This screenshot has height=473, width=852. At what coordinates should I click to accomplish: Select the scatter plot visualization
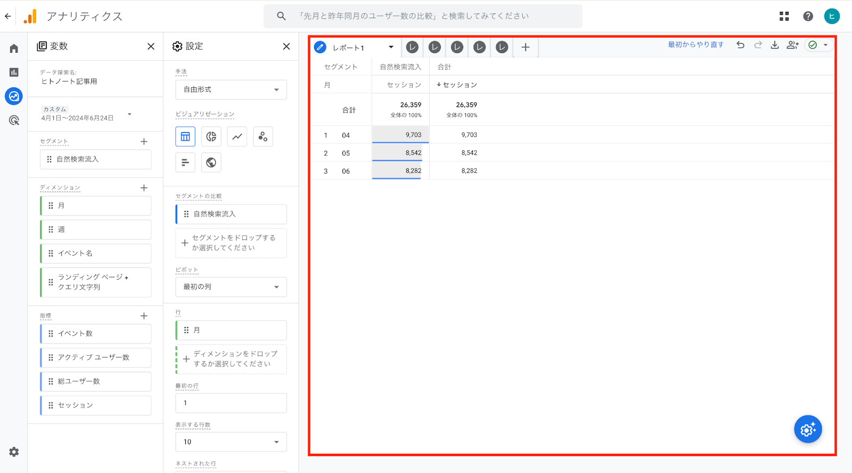(x=263, y=136)
